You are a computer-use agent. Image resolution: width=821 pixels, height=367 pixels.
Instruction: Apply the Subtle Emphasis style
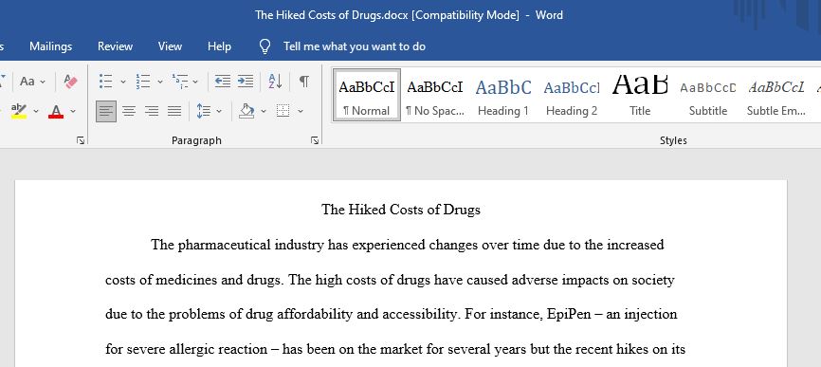[x=776, y=95]
